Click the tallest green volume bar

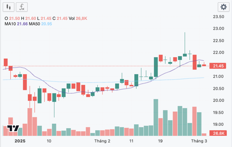coord(156,117)
